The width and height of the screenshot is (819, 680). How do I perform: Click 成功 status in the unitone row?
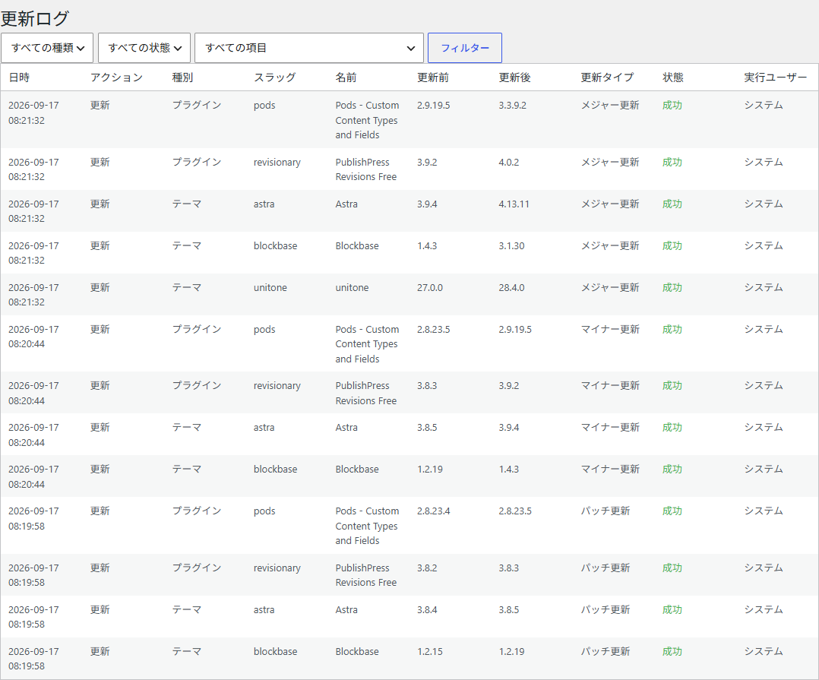click(672, 287)
